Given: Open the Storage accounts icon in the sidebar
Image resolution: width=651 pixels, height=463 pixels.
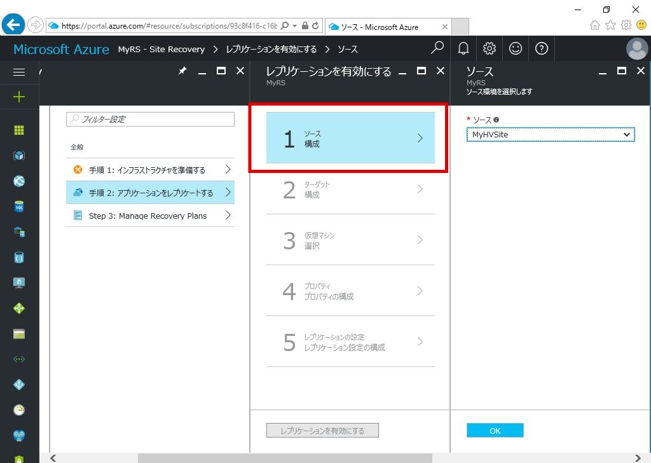Looking at the screenshot, I should coord(19,334).
